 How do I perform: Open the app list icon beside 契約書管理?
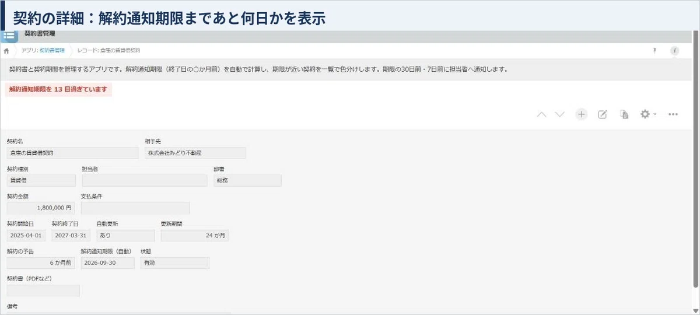[9, 36]
